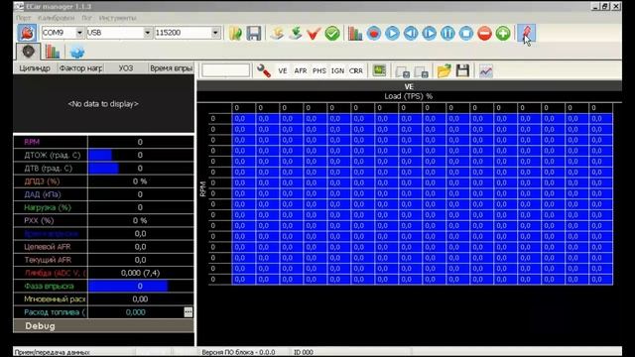This screenshot has width=635, height=357.
Task: Open the 115200 baud rate dropdown
Action: tap(215, 33)
